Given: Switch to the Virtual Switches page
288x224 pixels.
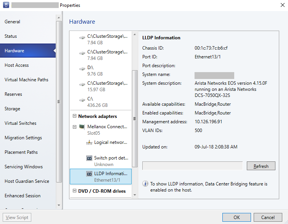Looking at the screenshot, I should click(x=21, y=123).
